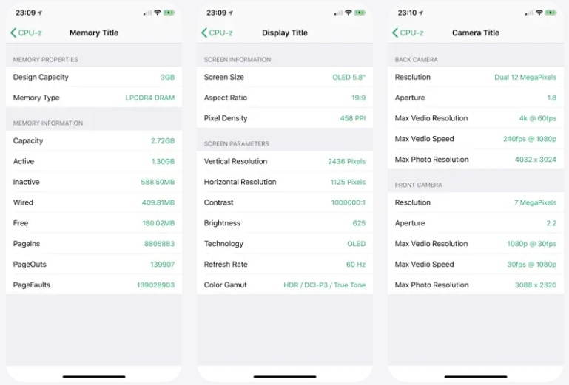Screen dimensions: 569x385
Task: Select the Wired memory row
Action: [94, 202]
